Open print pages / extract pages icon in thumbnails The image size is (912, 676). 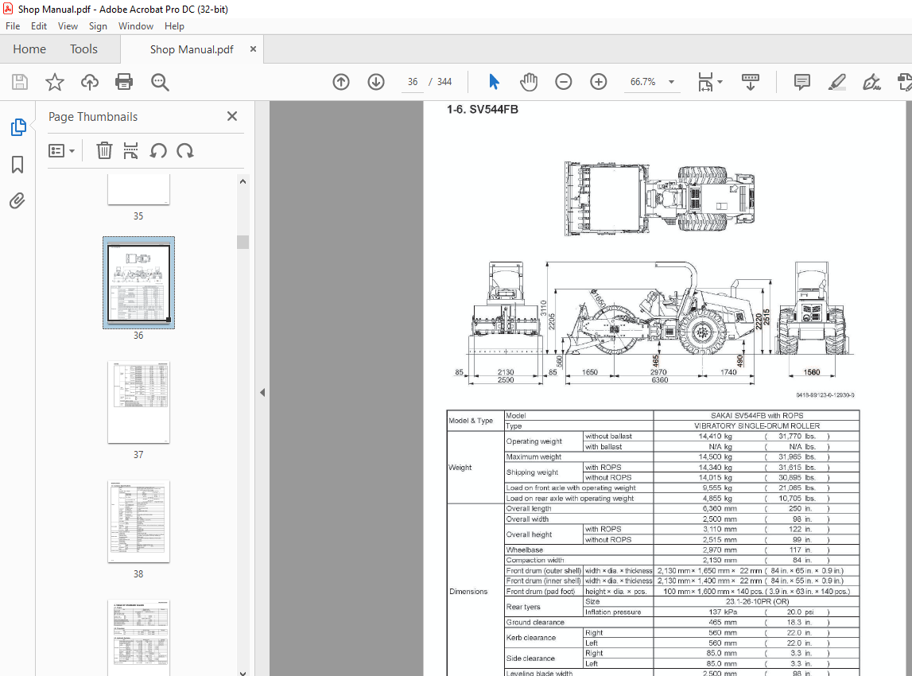tap(131, 150)
